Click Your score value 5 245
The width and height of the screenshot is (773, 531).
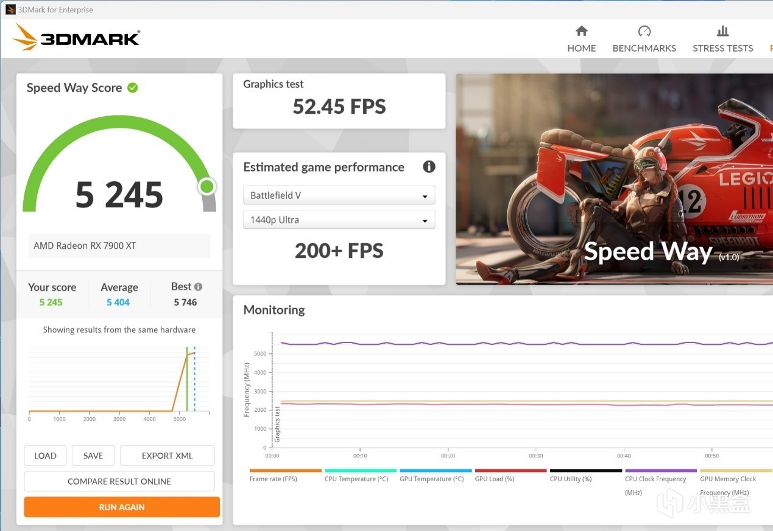(51, 302)
